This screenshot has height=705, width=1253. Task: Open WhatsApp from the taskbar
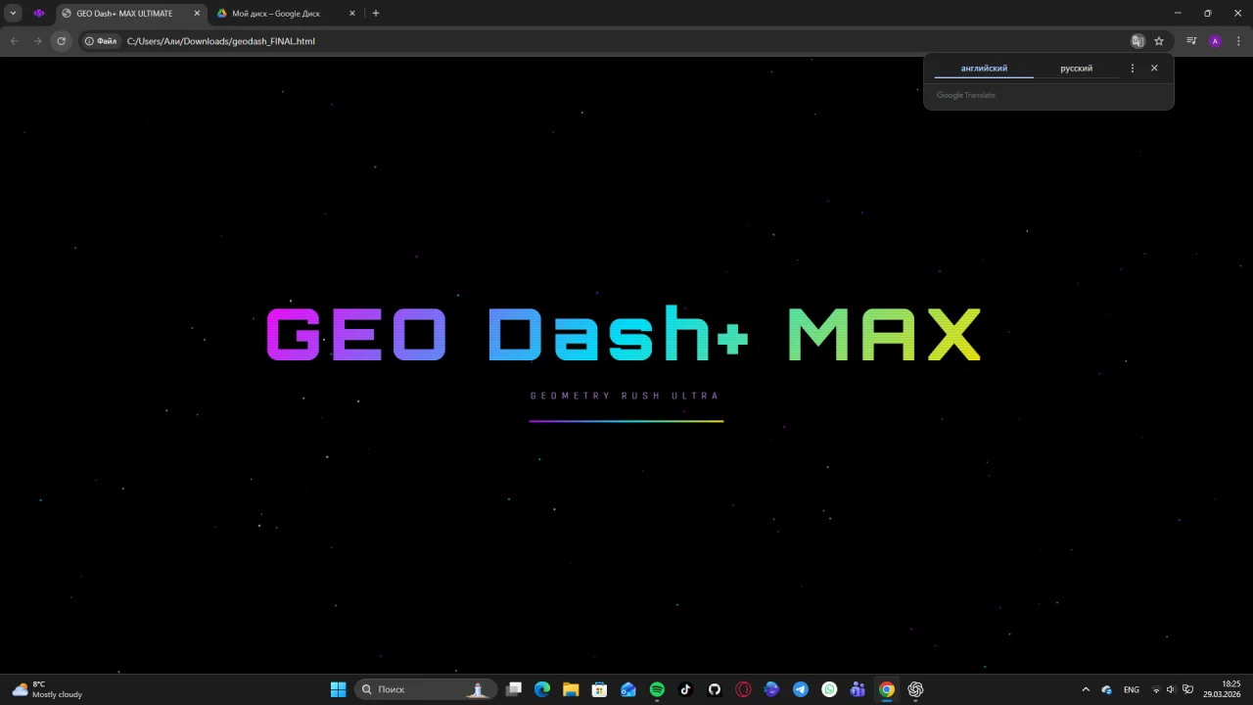point(829,689)
